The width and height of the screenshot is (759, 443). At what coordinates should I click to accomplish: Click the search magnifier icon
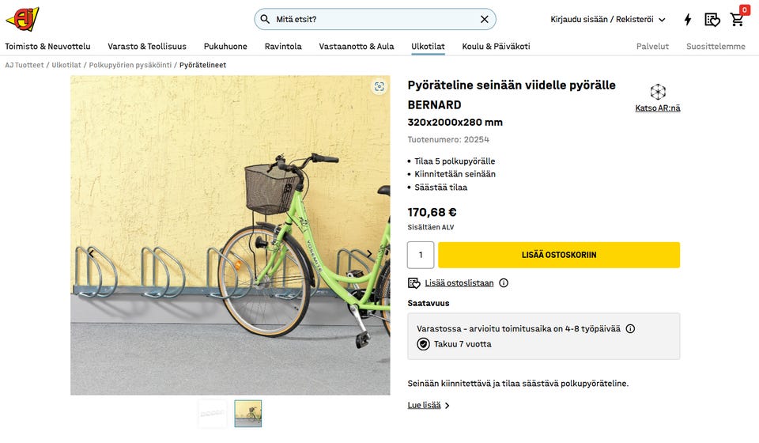[x=266, y=19]
